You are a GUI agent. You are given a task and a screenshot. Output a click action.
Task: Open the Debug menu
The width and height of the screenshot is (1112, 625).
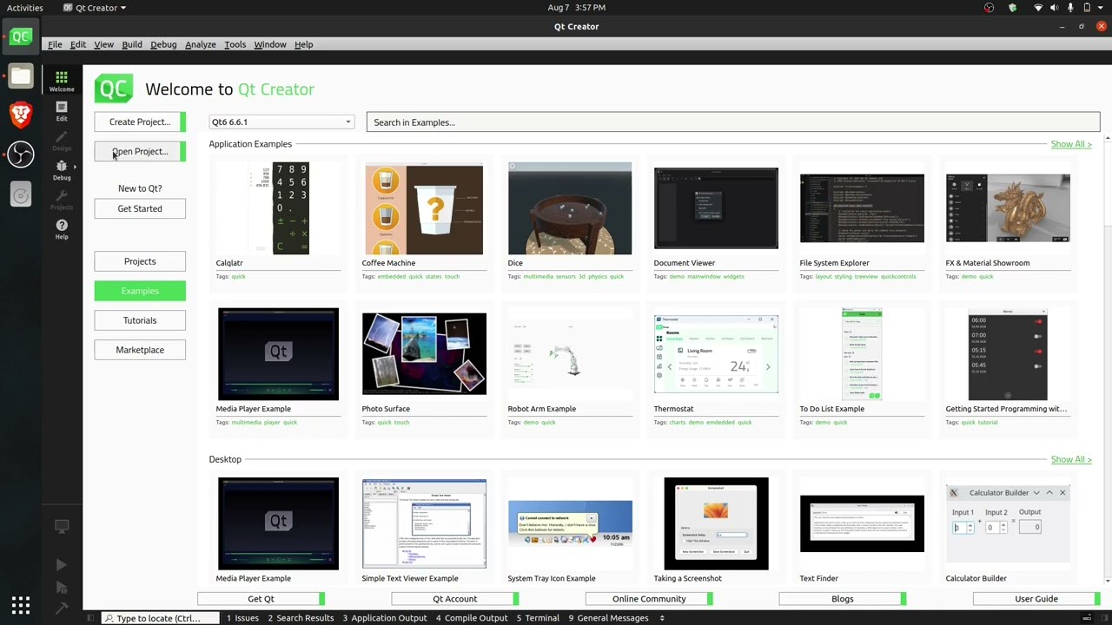click(x=163, y=44)
